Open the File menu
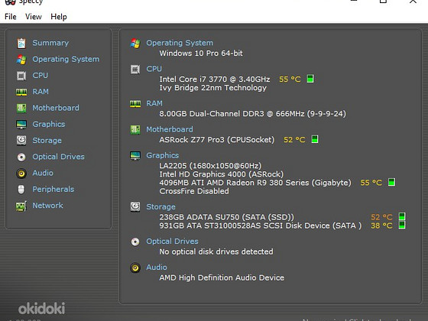Screen dimensions: 428x321 tap(11, 17)
